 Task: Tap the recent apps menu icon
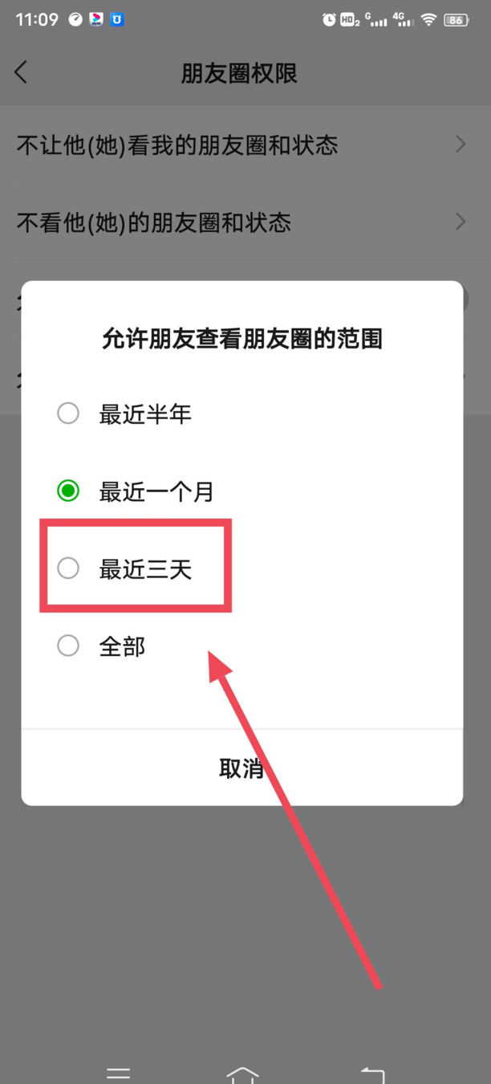pos(118,1074)
